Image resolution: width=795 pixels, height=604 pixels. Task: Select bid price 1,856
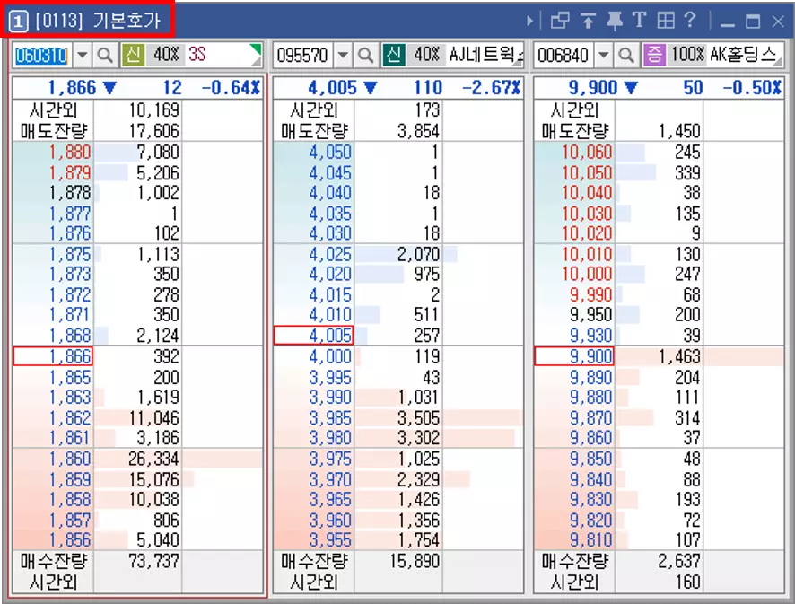pos(70,540)
